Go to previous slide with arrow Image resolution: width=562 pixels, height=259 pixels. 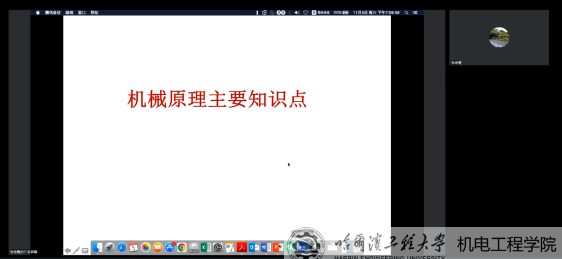point(68,250)
